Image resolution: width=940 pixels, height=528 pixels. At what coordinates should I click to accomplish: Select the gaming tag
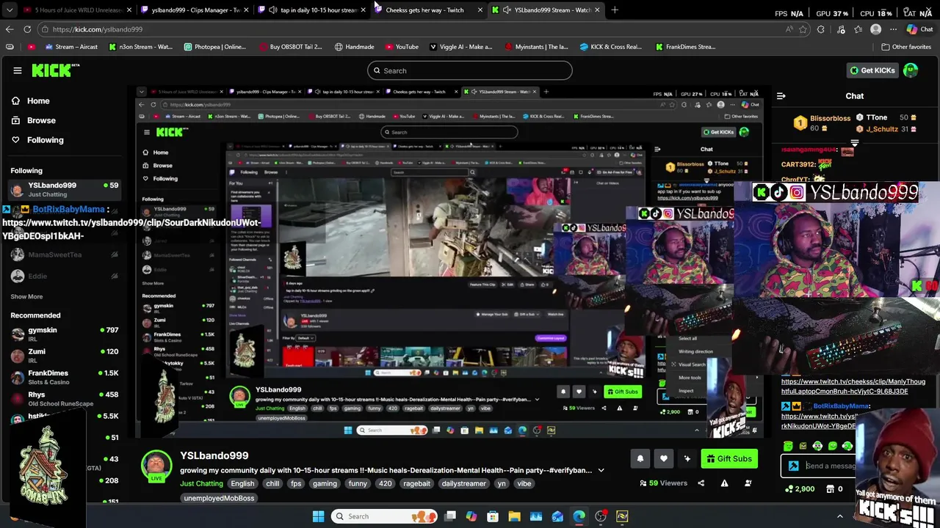pyautogui.click(x=325, y=484)
